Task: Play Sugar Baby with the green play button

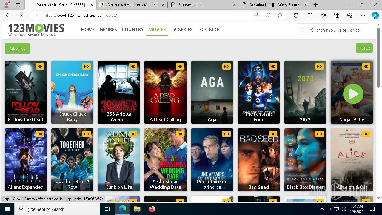Action: pos(353,94)
